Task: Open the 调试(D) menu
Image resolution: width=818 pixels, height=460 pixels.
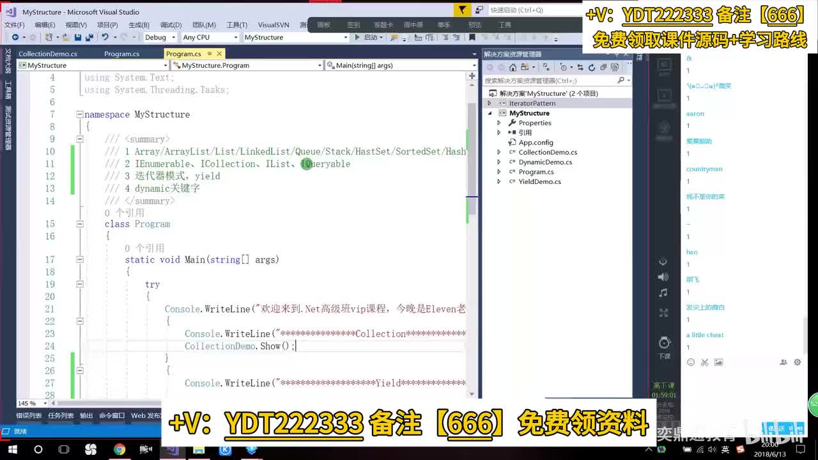Action: click(x=170, y=24)
